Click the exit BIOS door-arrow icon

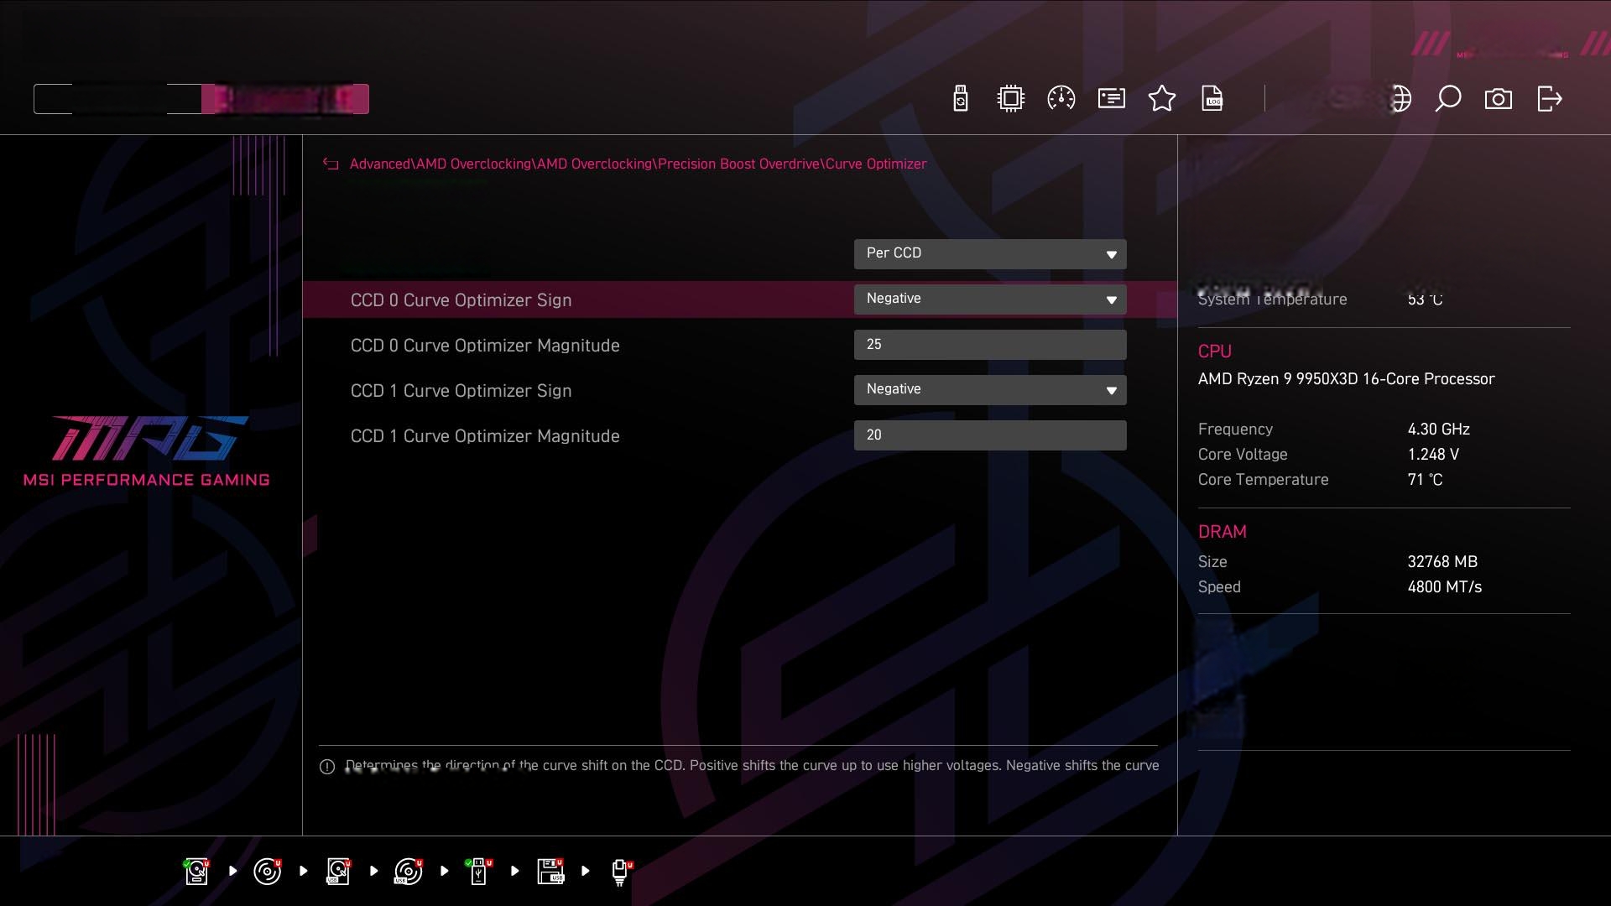click(1550, 99)
